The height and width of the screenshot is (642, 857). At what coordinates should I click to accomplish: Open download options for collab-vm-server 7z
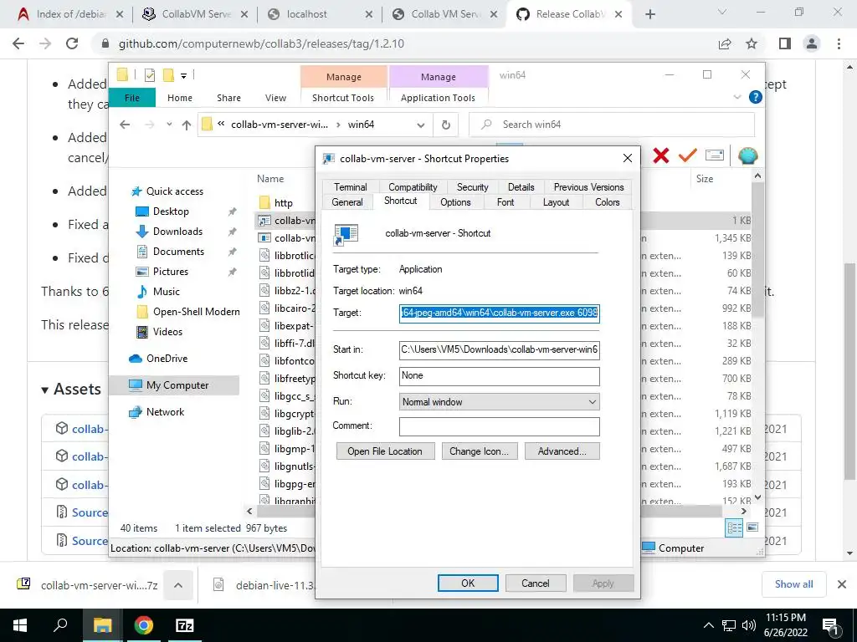point(178,585)
